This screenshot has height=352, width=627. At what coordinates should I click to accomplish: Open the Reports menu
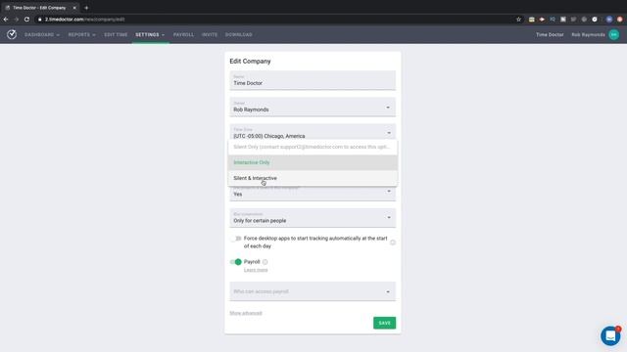(x=82, y=35)
